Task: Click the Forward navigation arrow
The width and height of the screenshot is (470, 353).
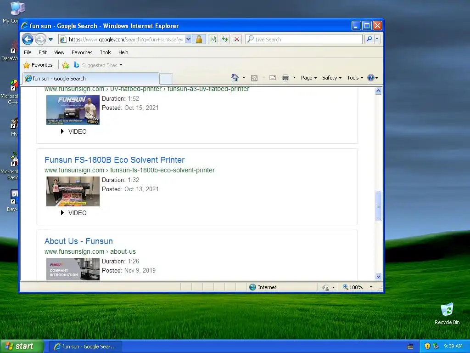Action: [40, 40]
